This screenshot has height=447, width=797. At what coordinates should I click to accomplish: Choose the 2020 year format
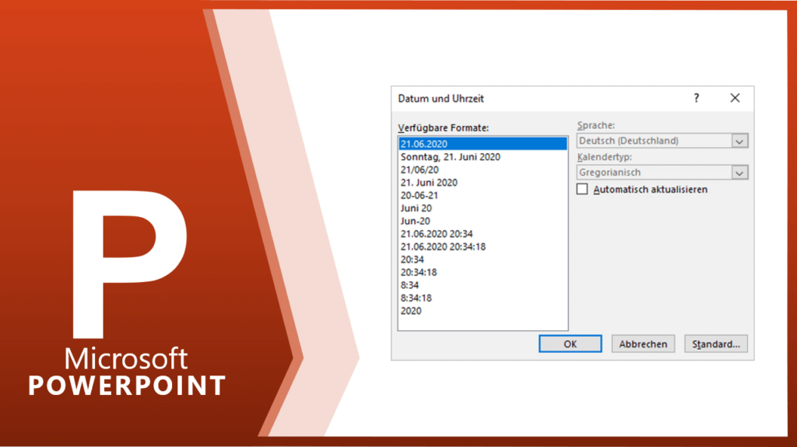(483, 311)
